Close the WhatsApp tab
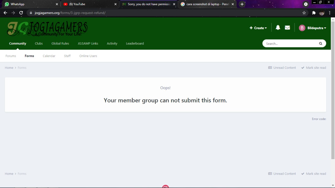 (57, 4)
